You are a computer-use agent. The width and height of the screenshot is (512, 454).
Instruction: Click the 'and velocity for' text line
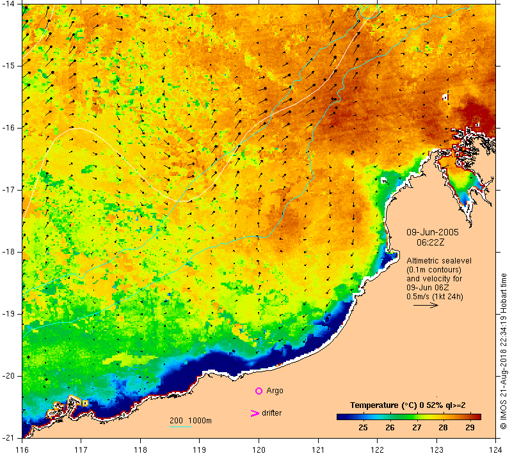coord(435,279)
